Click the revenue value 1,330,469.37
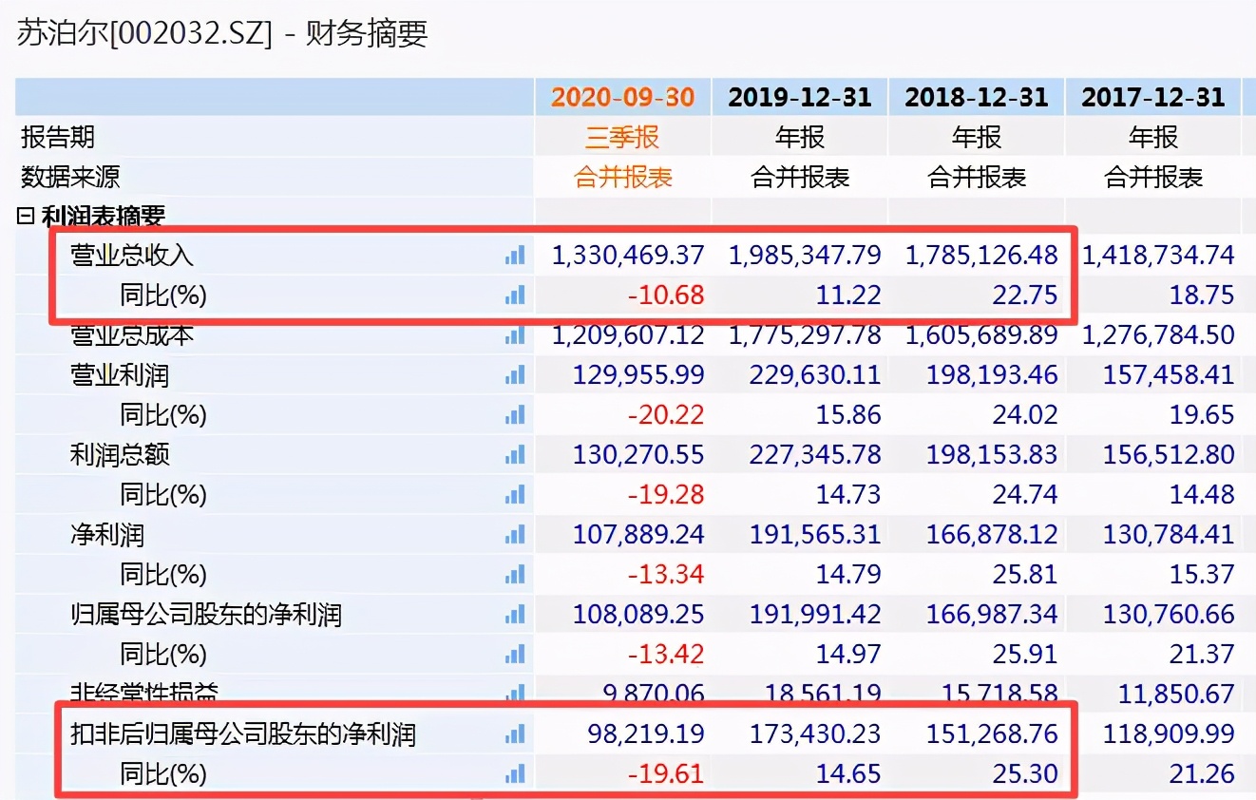1256x800 pixels. click(629, 256)
